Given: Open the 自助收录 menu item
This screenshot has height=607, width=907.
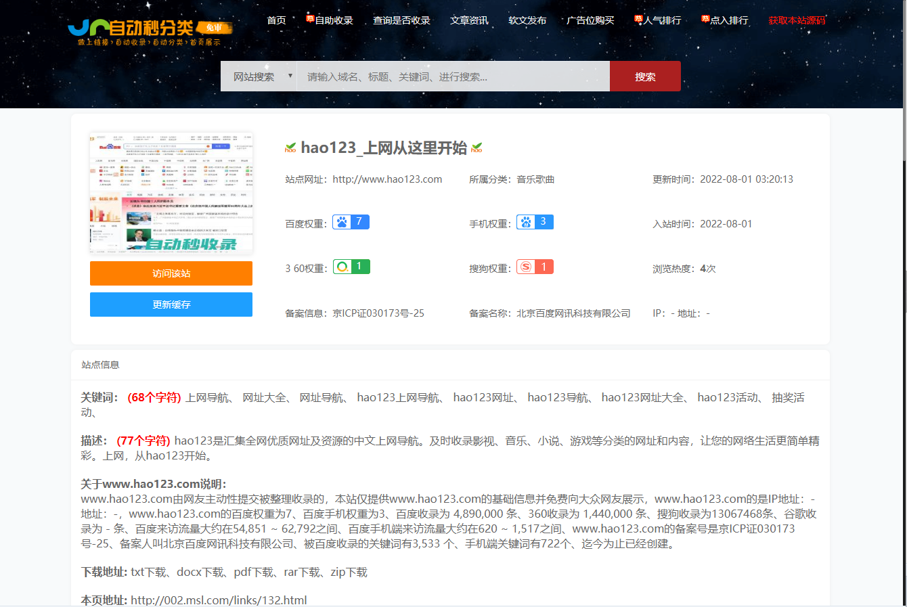Looking at the screenshot, I should 334,20.
